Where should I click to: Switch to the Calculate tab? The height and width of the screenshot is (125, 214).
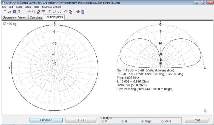(36, 17)
